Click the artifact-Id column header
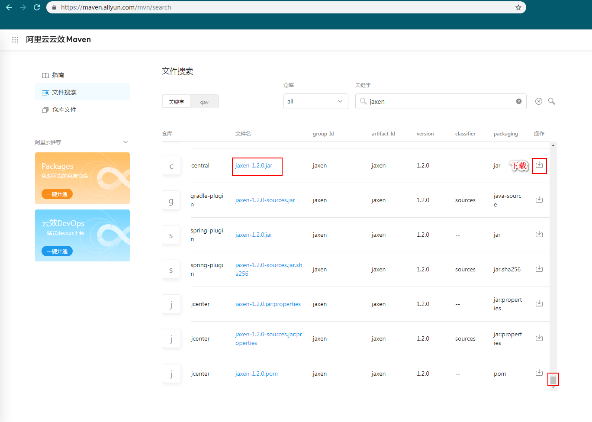The width and height of the screenshot is (592, 422). 383,134
